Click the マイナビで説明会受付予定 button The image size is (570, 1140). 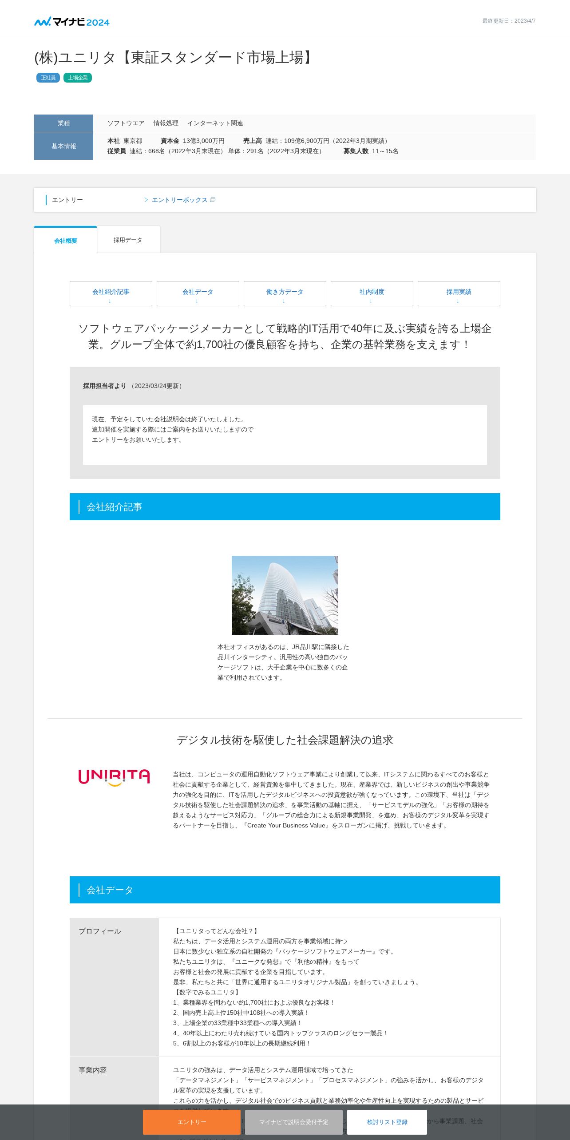[294, 1122]
